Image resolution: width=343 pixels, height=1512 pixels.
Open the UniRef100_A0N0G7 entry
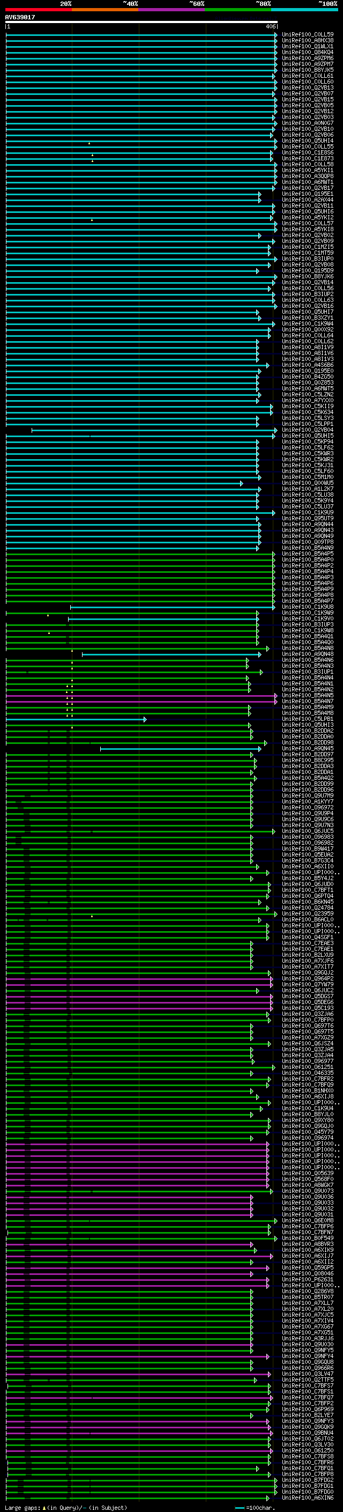[308, 123]
